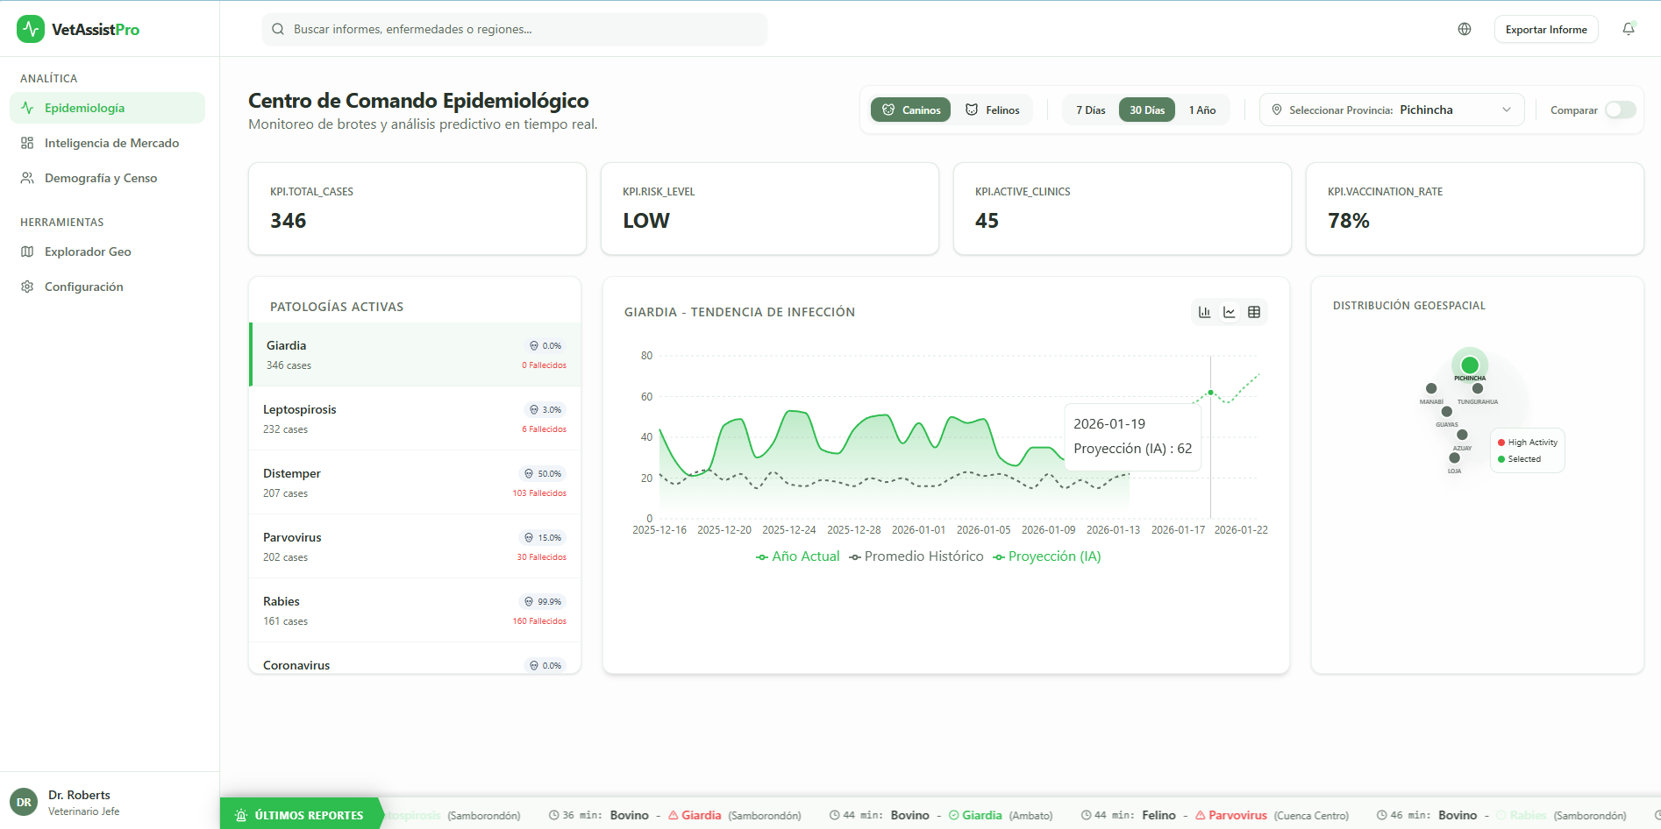Select Leptospirosis from Patologías Activas
1661x829 pixels.
pyautogui.click(x=414, y=418)
